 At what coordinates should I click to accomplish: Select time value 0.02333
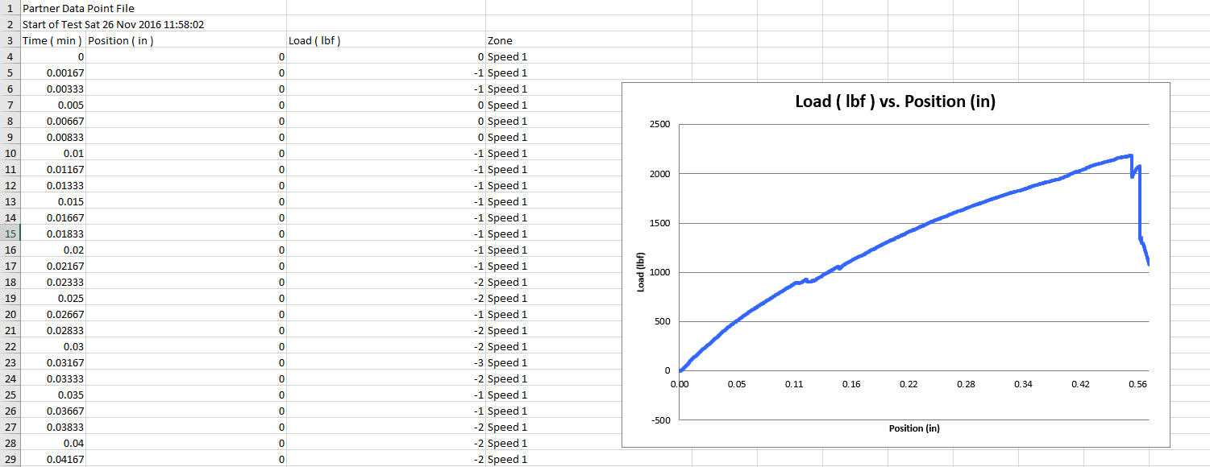tap(52, 282)
